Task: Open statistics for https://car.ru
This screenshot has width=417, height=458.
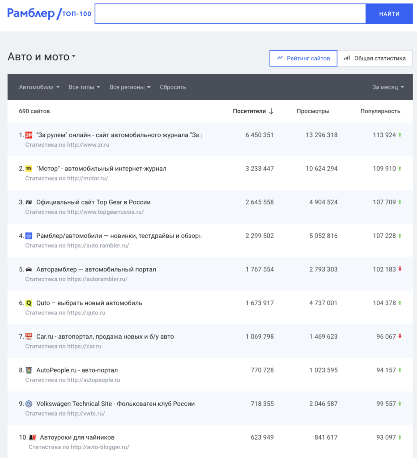Action: coord(63,347)
